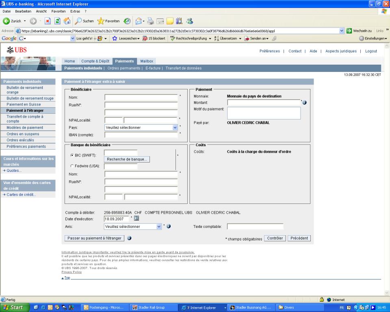
Task: Click info icon beside Passer au paiement button
Action: point(129,238)
